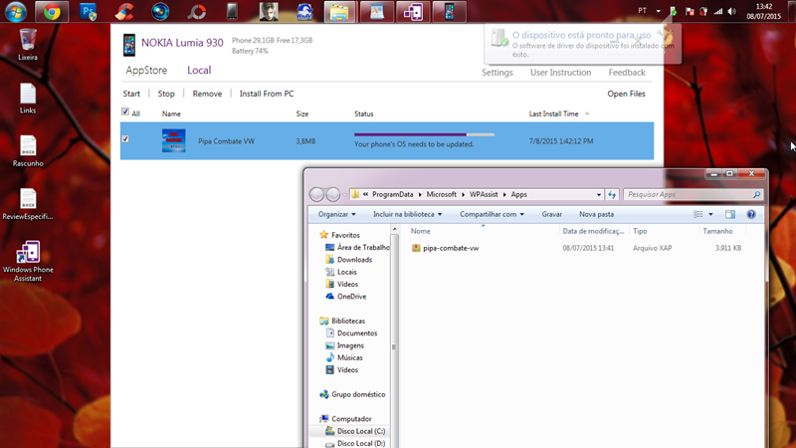Click search magnifier in Explorer
The image size is (796, 448).
756,194
